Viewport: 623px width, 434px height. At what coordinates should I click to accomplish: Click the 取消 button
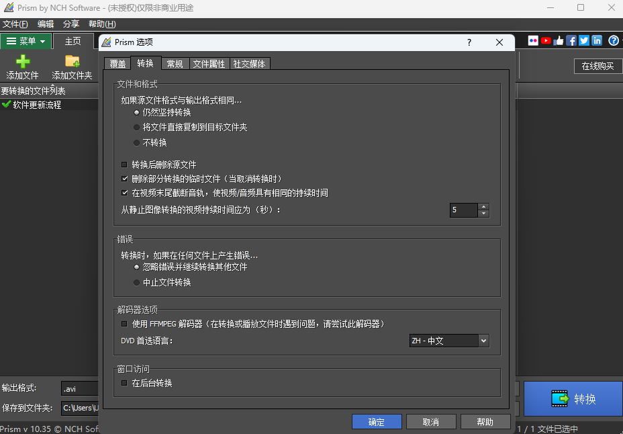coord(431,422)
